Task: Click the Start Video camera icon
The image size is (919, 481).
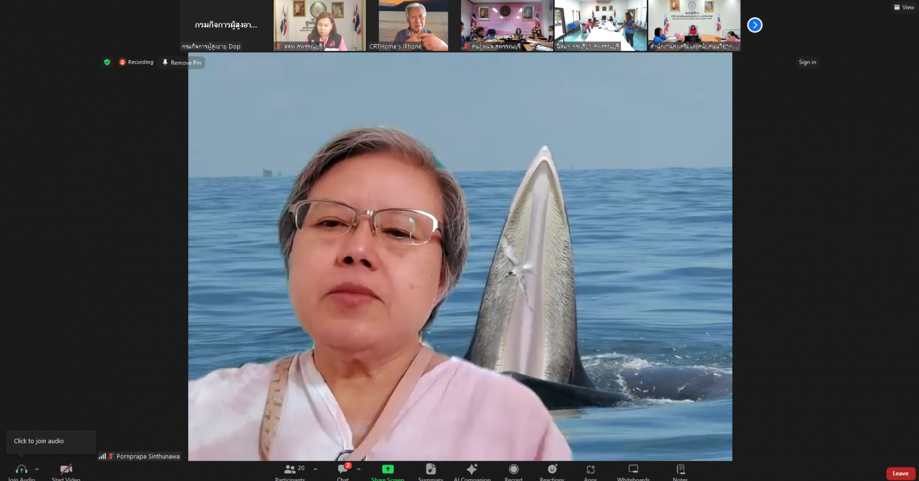Action: tap(66, 469)
